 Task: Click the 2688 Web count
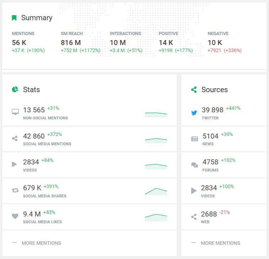coord(209,214)
